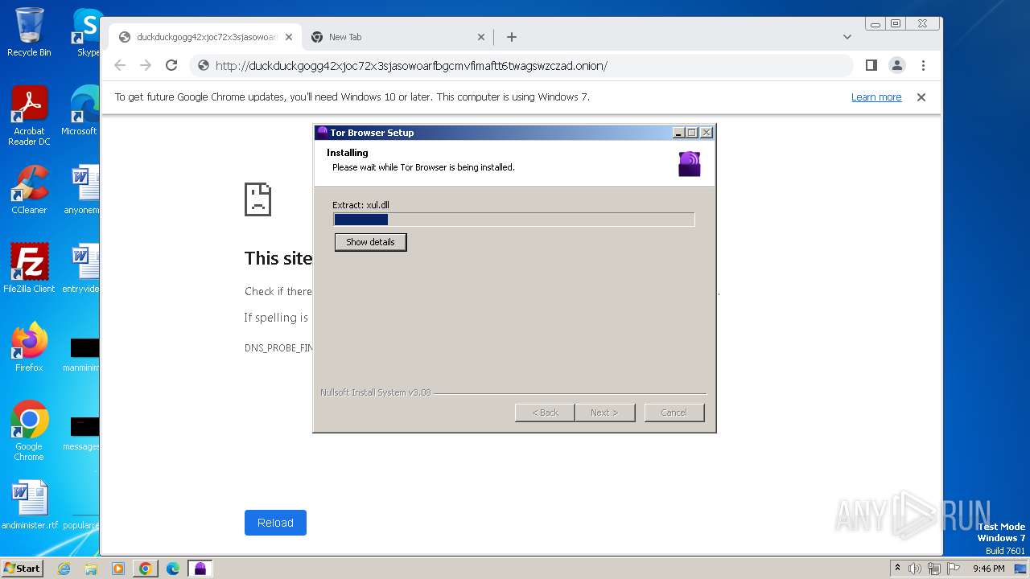Open the Microsoft Edge desktop icon
Viewport: 1030px width, 579px height.
point(80,111)
